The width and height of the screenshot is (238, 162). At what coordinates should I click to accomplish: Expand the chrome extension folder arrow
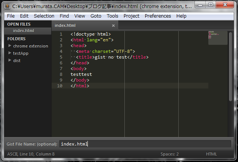(10, 46)
